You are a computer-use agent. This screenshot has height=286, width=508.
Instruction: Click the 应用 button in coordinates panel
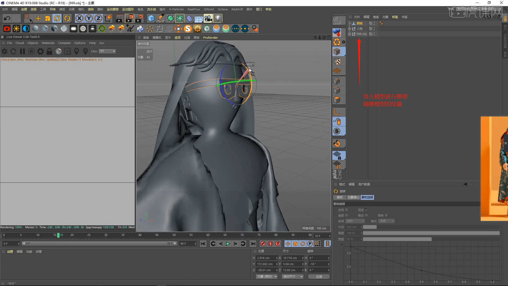[x=319, y=276]
